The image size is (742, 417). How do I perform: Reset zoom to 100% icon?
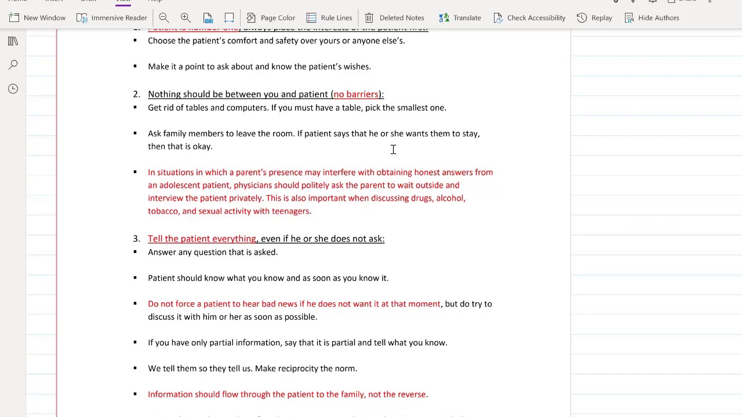click(208, 17)
